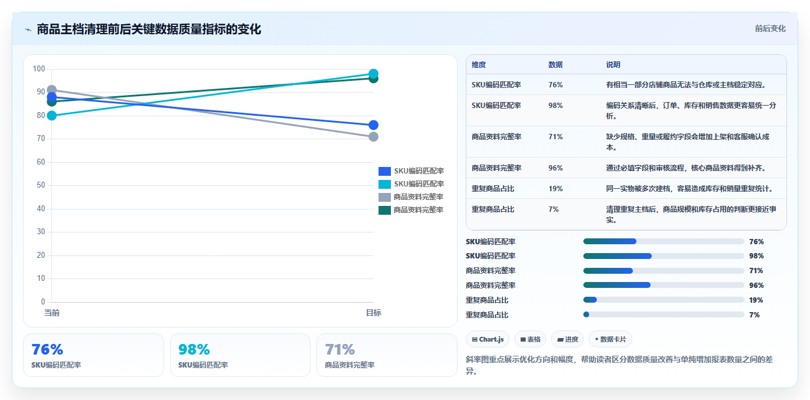Click the description starting 清理重复主档后
The height and width of the screenshot is (400, 810).
point(691,215)
